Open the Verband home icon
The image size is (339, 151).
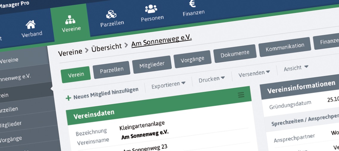coord(31,25)
